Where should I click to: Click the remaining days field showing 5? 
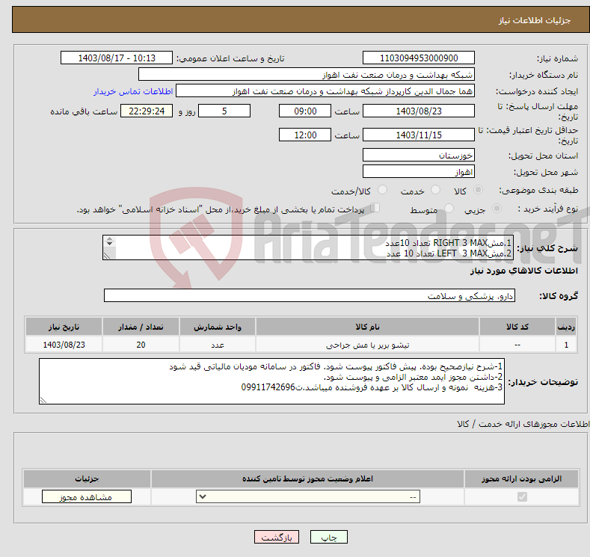[224, 111]
